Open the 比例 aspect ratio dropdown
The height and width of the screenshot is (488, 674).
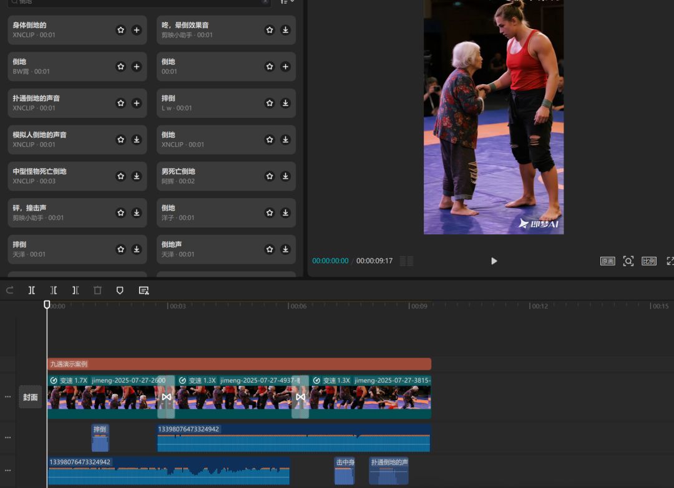click(649, 261)
